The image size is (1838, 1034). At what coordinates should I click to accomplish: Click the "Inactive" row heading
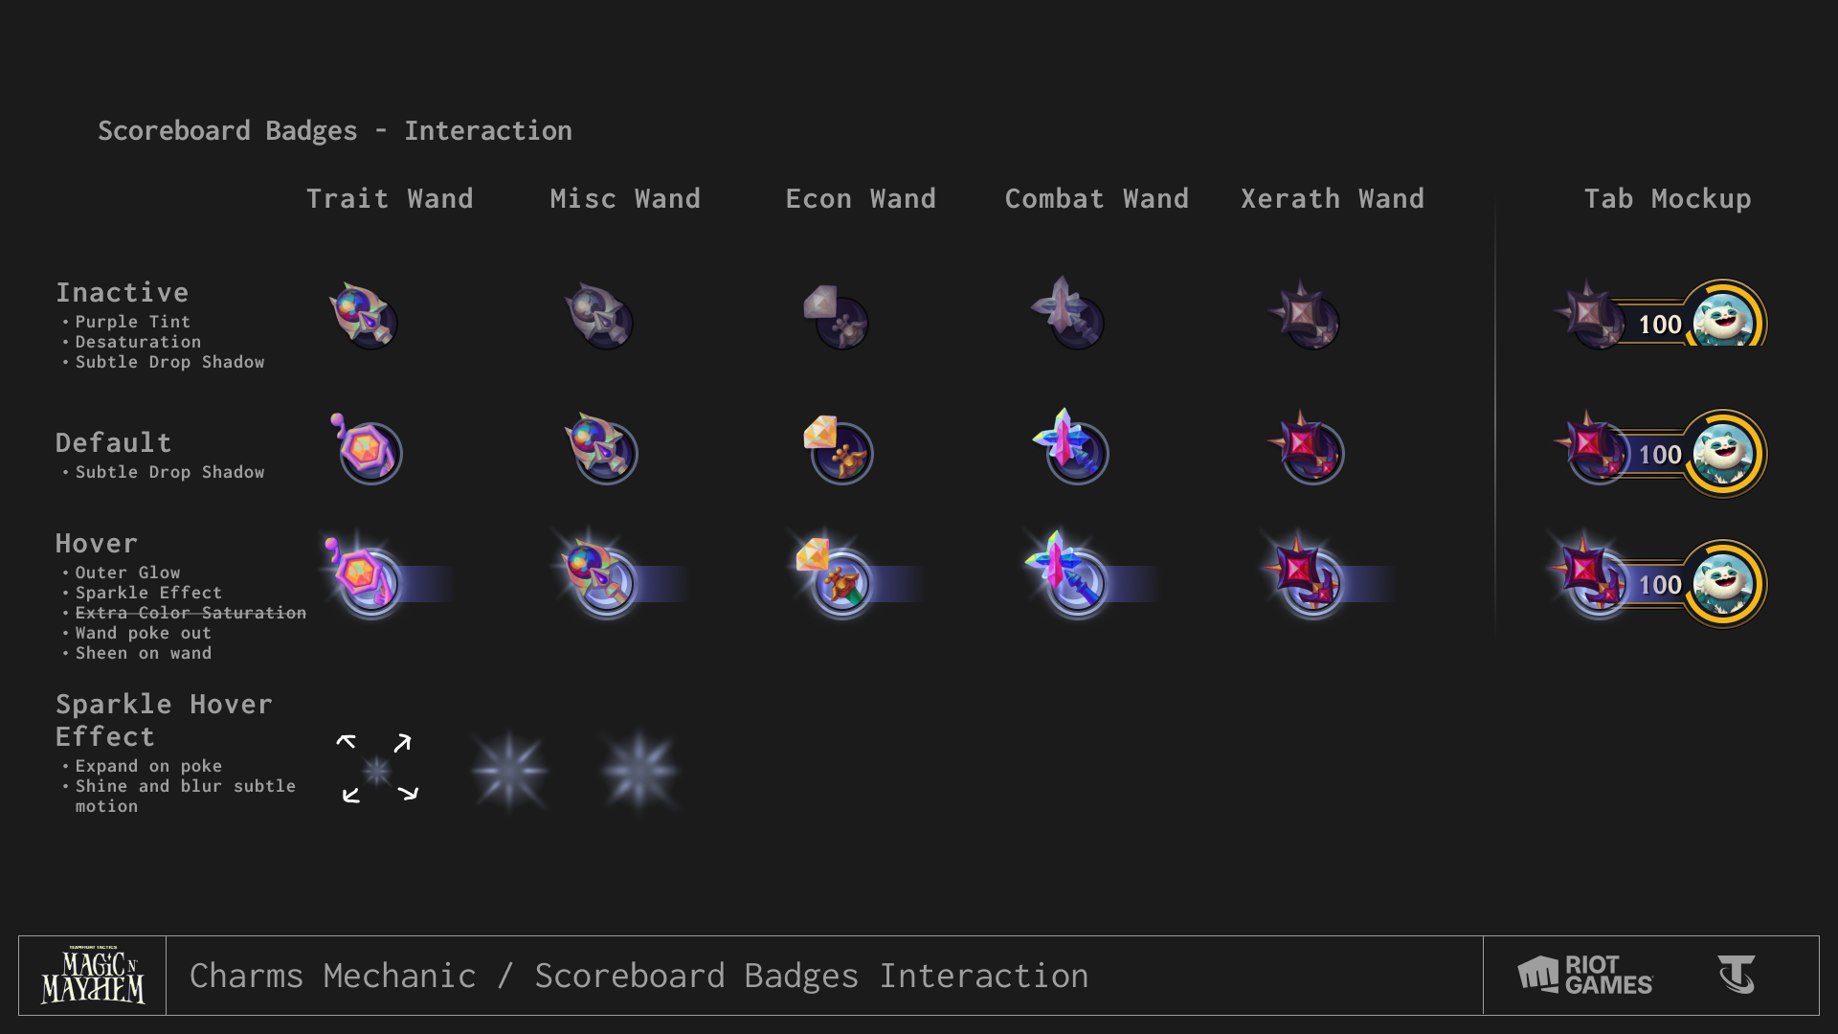click(123, 292)
